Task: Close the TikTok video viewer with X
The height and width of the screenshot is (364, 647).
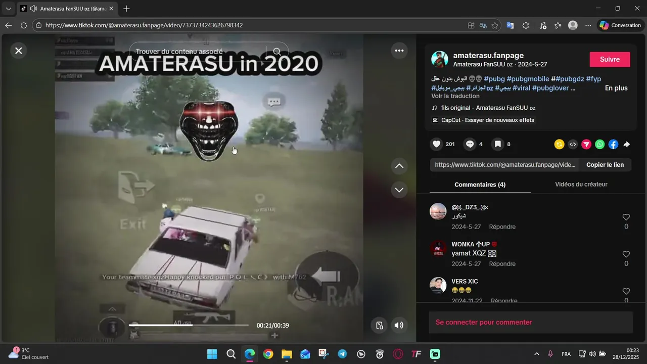Action: tap(19, 51)
